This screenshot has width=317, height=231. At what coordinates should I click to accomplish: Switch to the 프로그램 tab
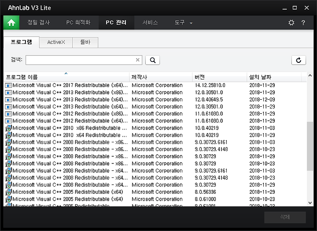click(22, 42)
